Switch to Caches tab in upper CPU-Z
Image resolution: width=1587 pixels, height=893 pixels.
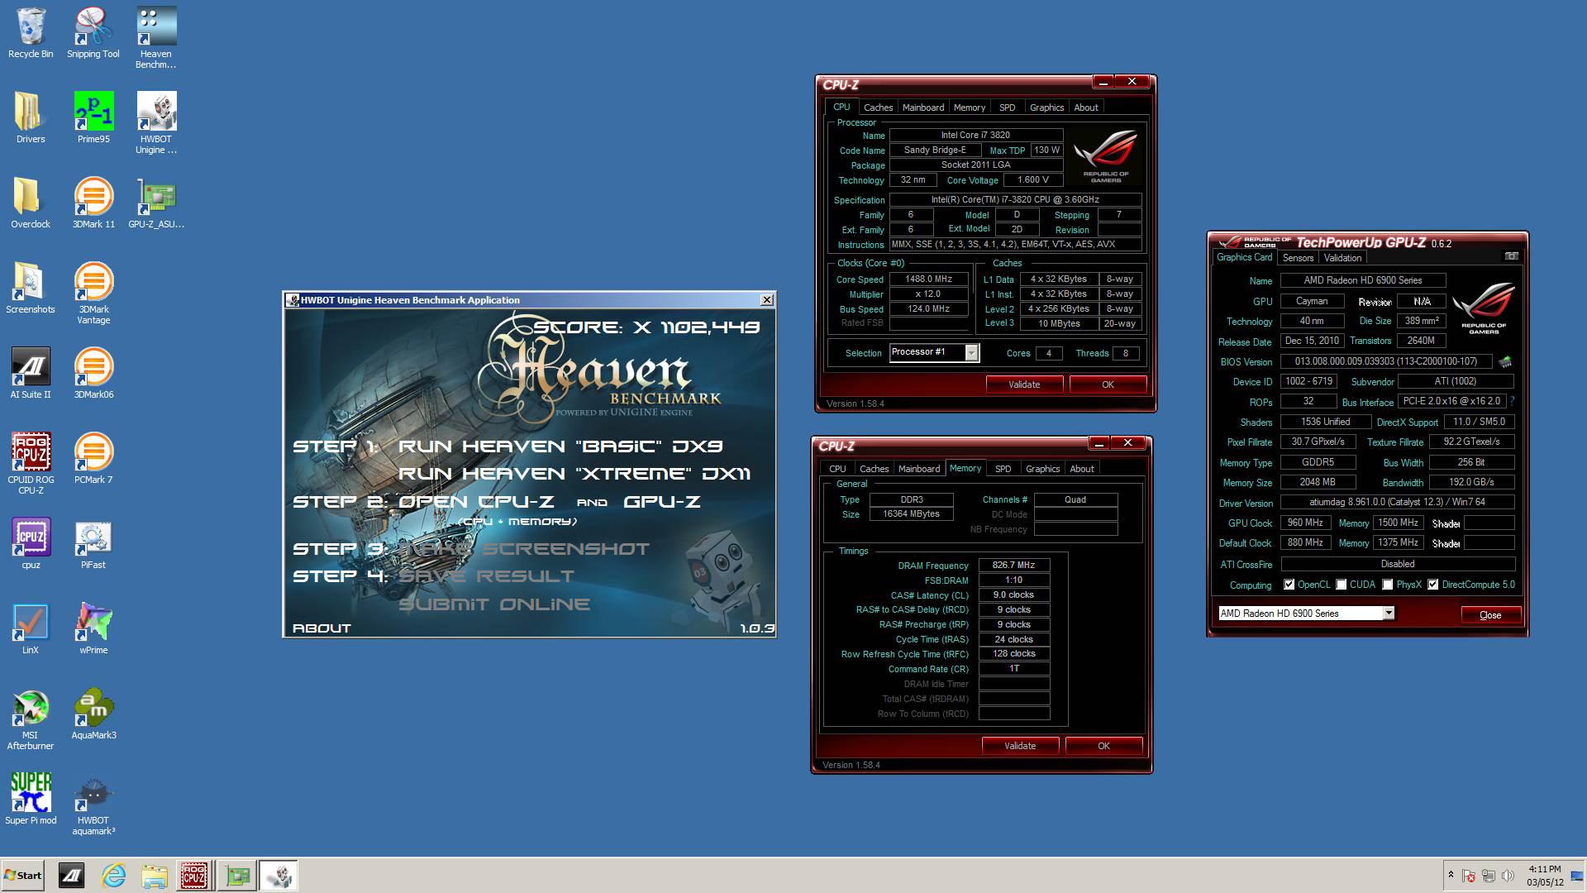point(878,107)
